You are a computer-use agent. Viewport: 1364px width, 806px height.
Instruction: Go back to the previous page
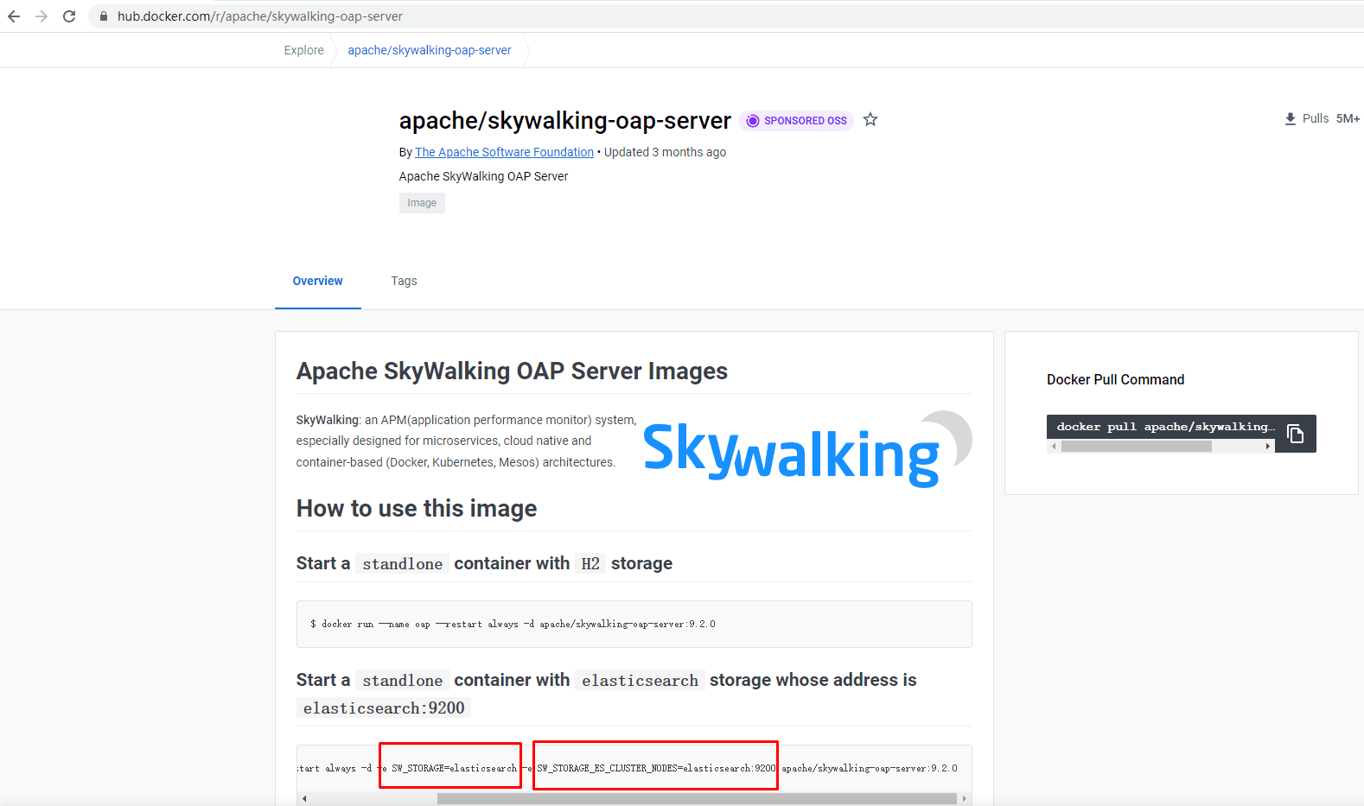click(x=14, y=16)
